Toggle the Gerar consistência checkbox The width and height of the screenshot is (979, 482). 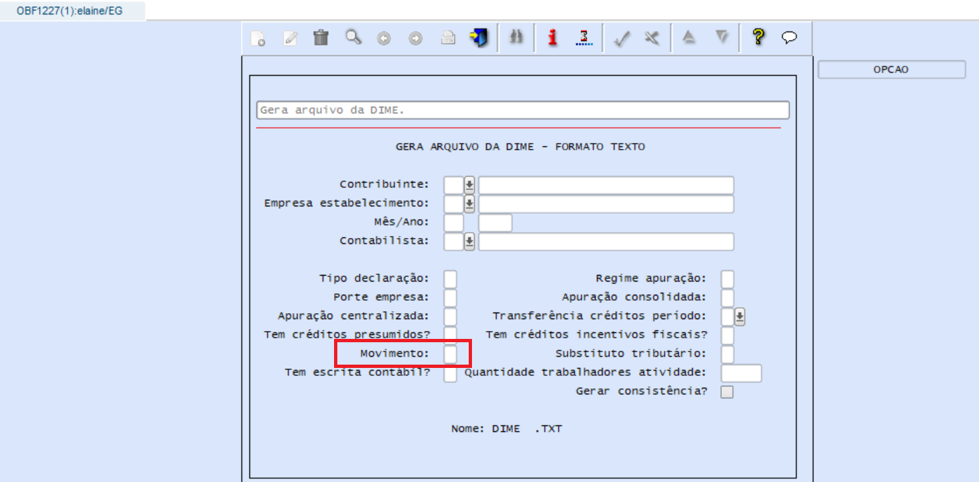727,392
